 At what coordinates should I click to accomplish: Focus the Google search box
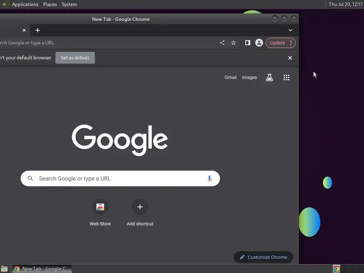(x=120, y=178)
